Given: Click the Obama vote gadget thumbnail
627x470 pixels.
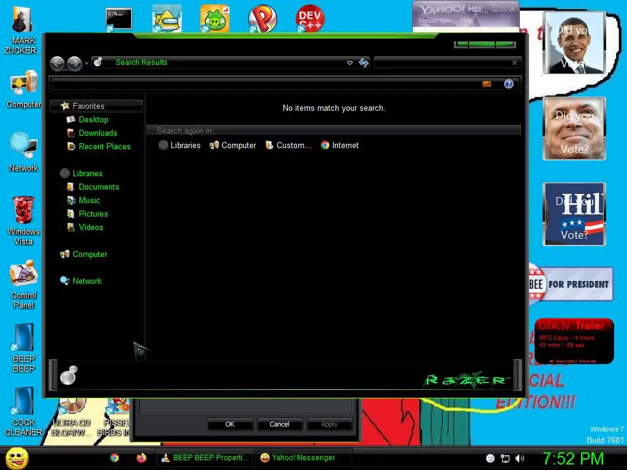Looking at the screenshot, I should 574,43.
